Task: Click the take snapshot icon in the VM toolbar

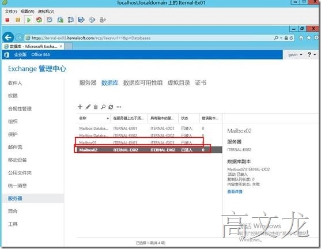Action: 50,20
